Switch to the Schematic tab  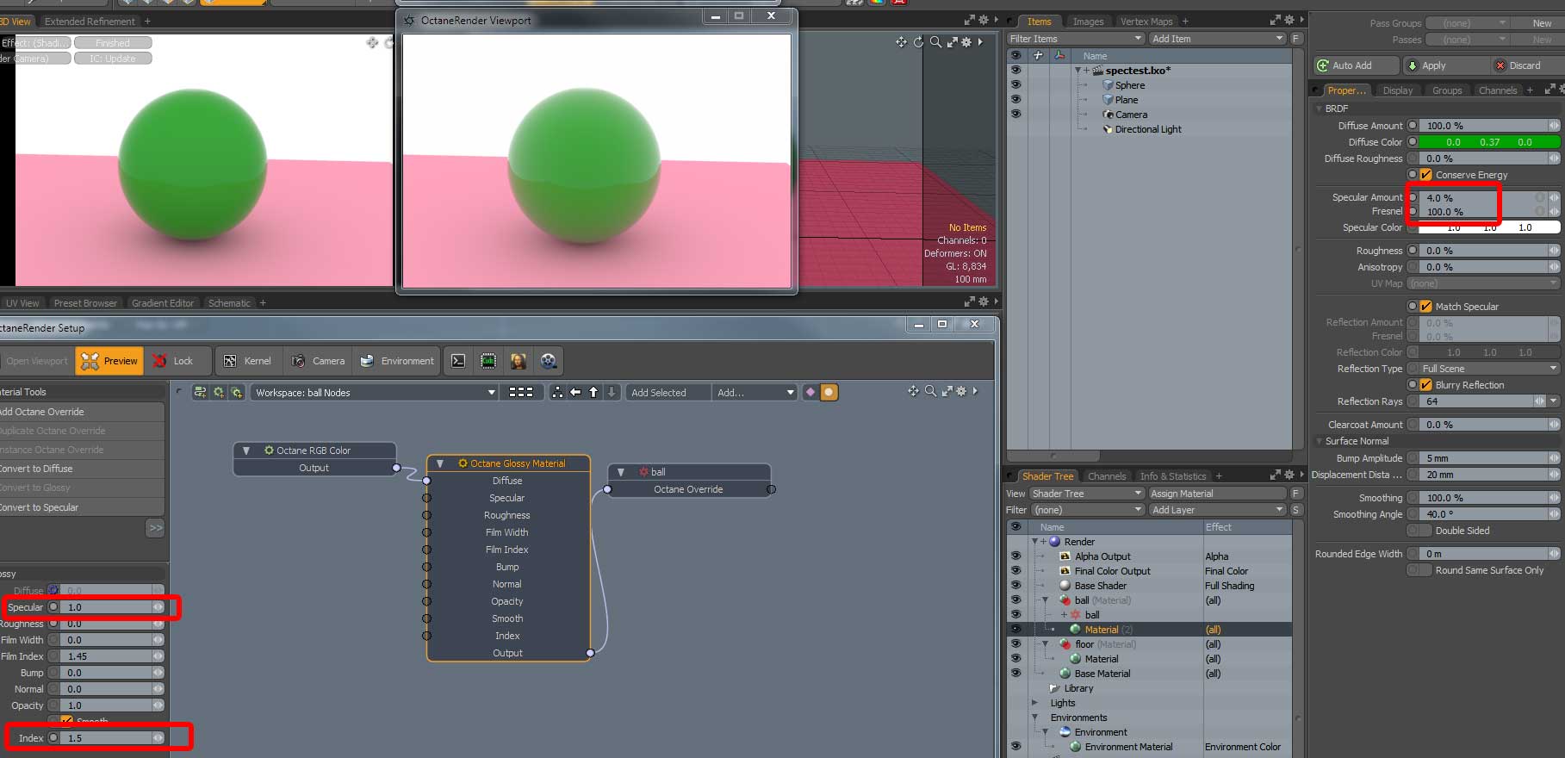pyautogui.click(x=229, y=303)
